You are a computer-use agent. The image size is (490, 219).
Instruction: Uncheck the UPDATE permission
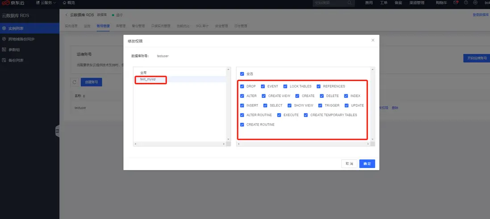[x=347, y=105]
